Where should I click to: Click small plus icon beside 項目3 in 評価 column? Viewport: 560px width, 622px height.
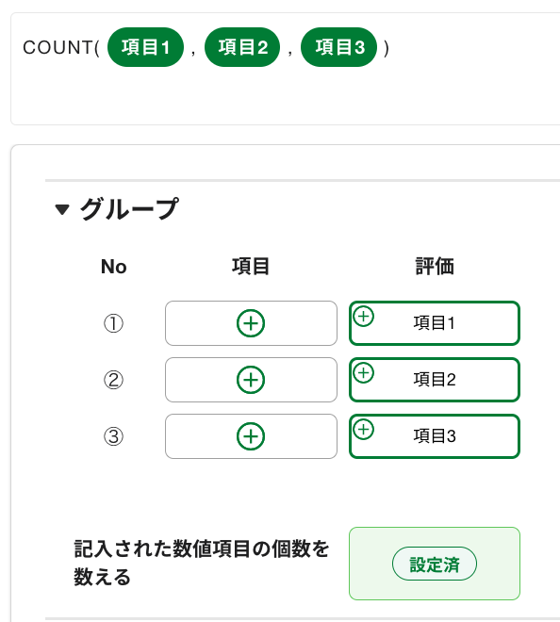[x=363, y=430]
